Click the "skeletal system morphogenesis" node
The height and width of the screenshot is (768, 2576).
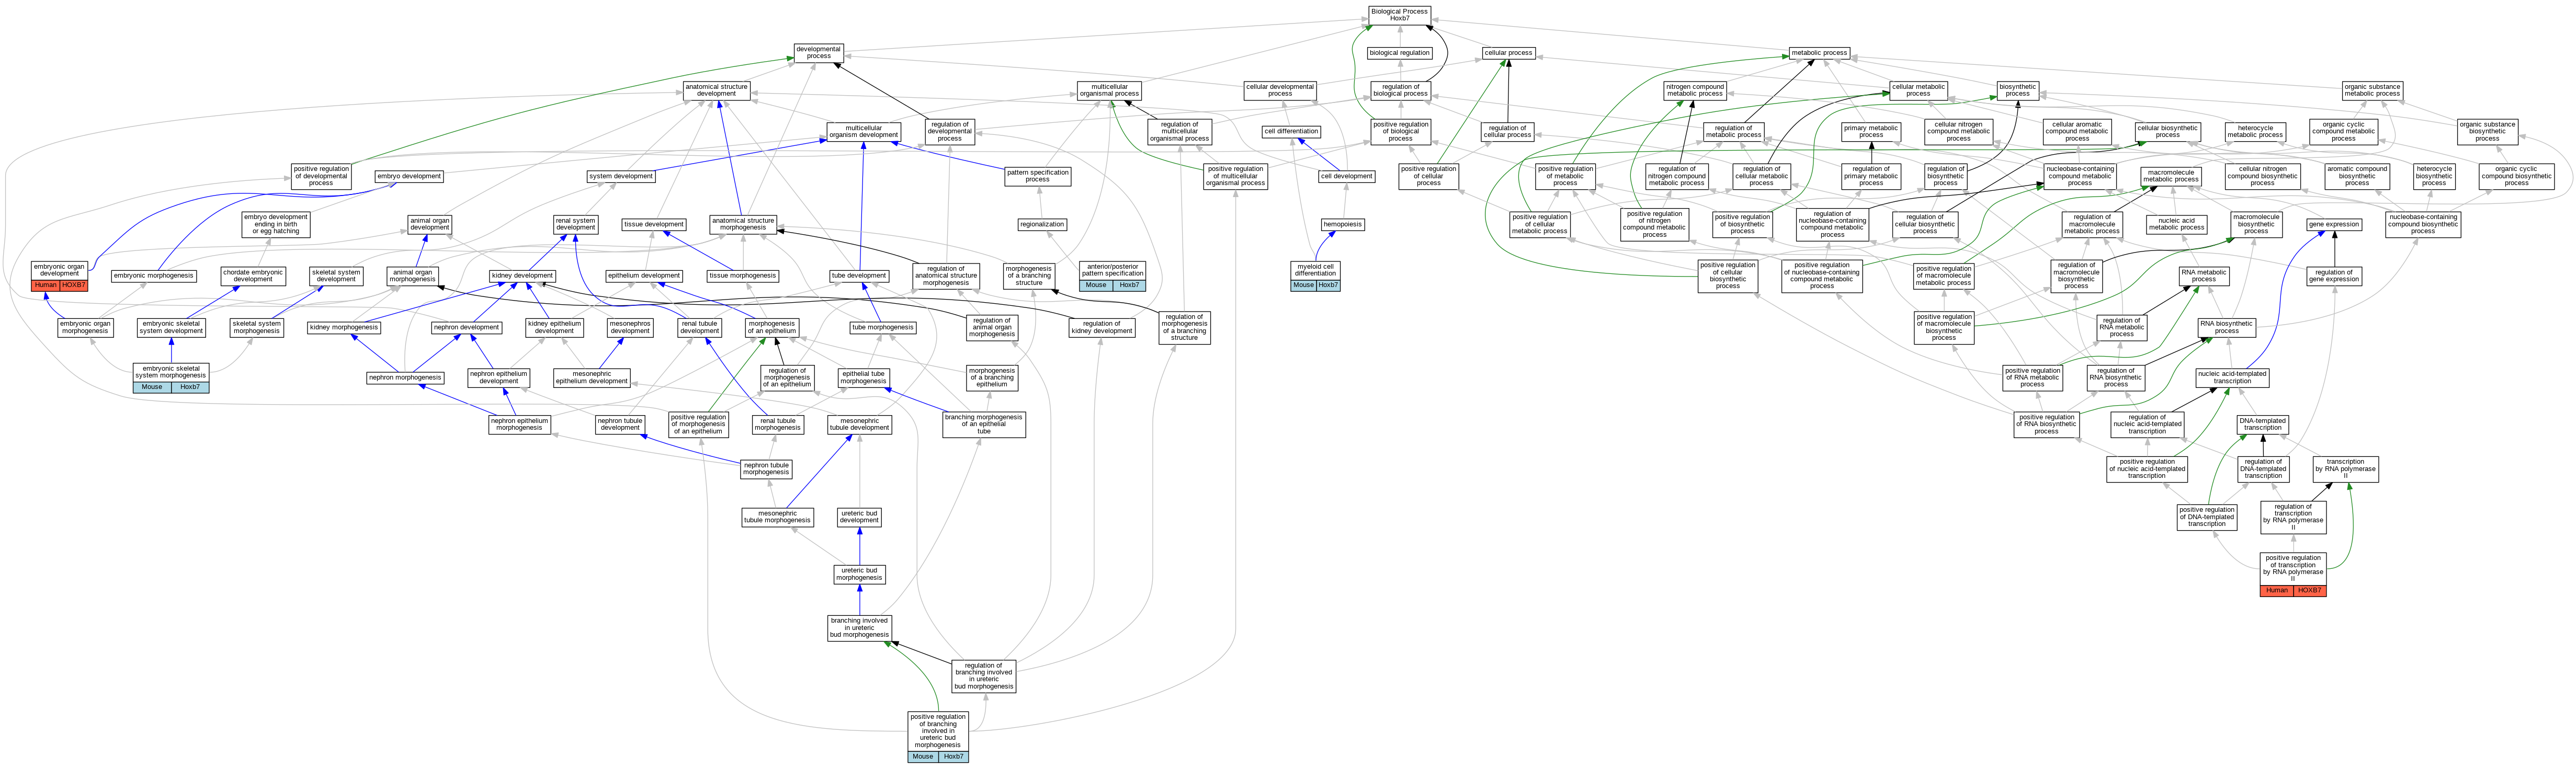[x=257, y=327]
